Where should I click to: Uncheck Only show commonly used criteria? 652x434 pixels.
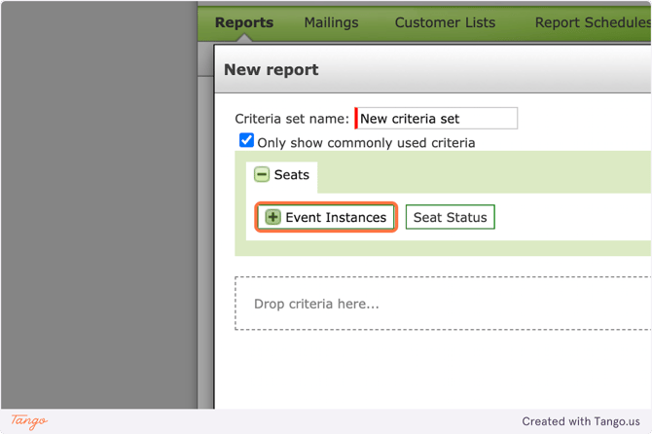click(x=247, y=141)
